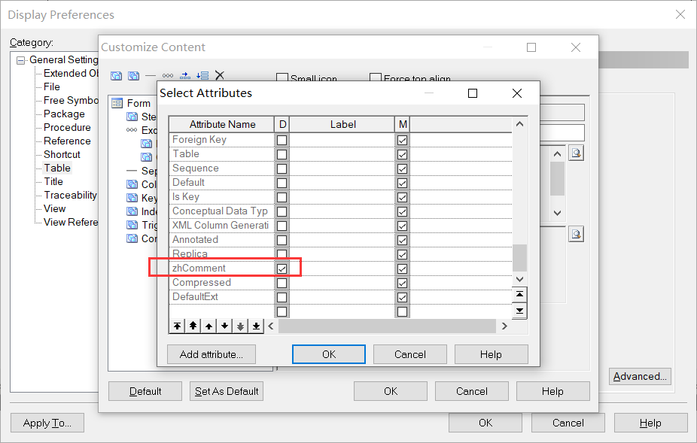Uncheck the M box for DefaultExt row
This screenshot has height=443, width=697.
[402, 297]
